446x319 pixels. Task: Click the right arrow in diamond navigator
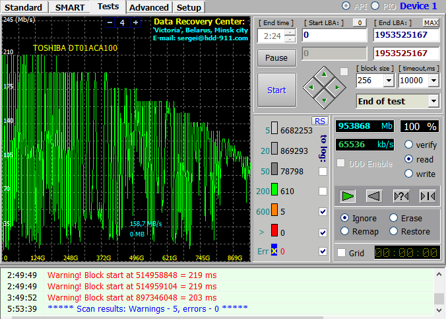337,88
